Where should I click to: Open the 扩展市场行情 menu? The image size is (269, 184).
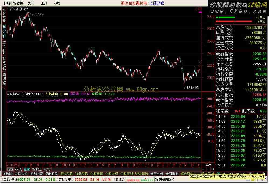(13, 3)
